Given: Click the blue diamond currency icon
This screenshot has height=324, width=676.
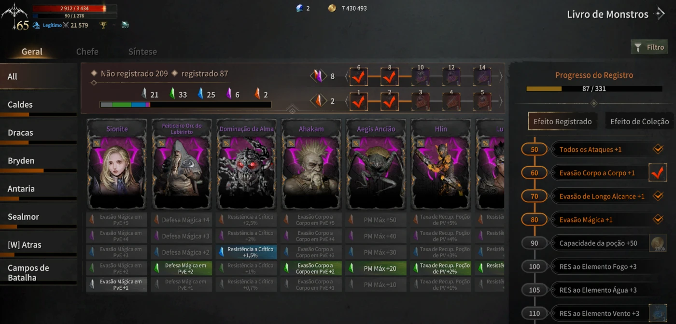Looking at the screenshot, I should 299,8.
